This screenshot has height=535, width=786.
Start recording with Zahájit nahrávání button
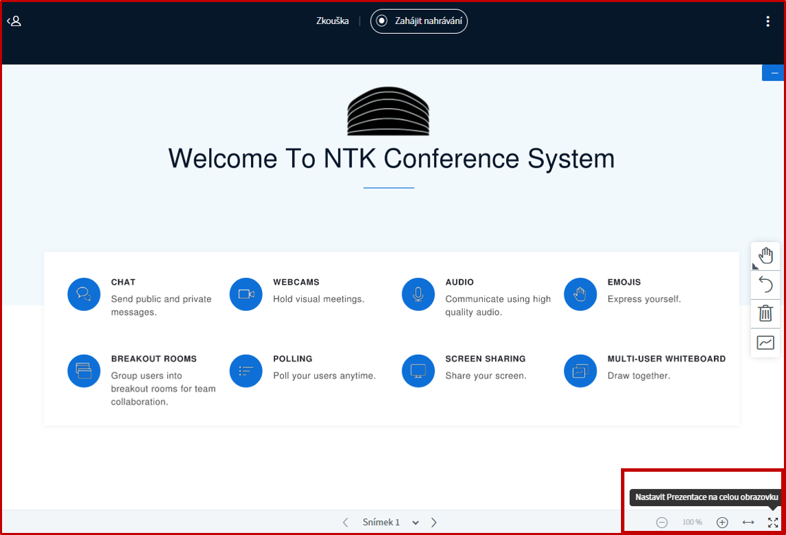pyautogui.click(x=419, y=21)
